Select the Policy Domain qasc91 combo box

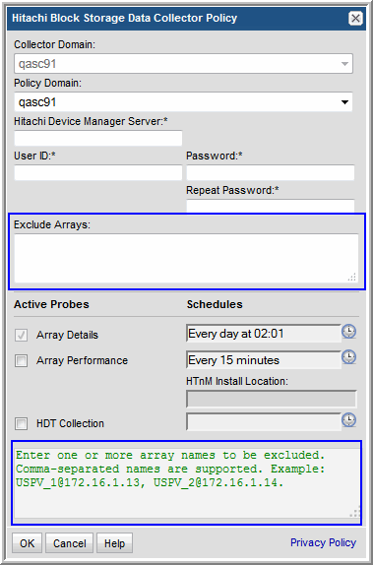(183, 102)
